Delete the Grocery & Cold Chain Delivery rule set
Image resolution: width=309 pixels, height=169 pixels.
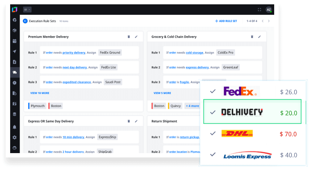pyautogui.click(x=252, y=37)
